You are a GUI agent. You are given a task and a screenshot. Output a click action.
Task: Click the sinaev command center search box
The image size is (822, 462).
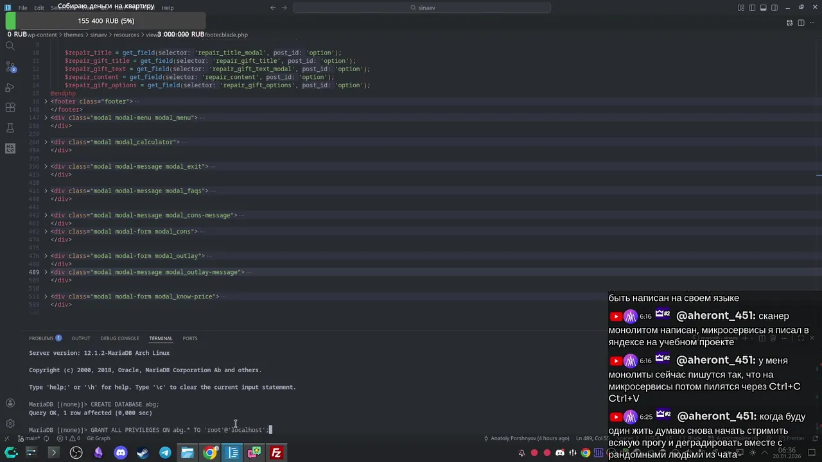(422, 8)
